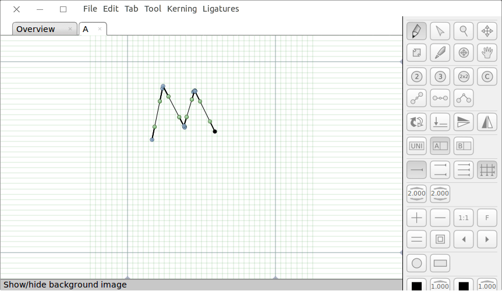Toggle the single guideline display button

click(x=416, y=169)
